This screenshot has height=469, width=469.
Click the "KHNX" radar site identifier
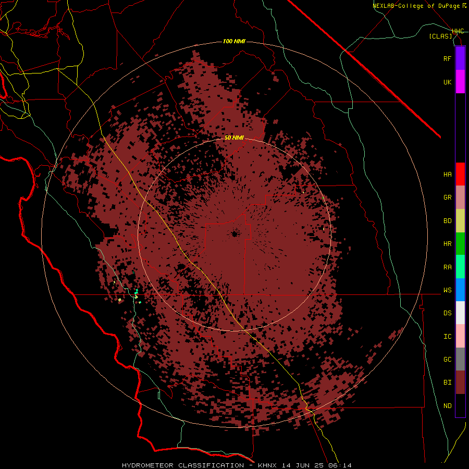coord(267,465)
